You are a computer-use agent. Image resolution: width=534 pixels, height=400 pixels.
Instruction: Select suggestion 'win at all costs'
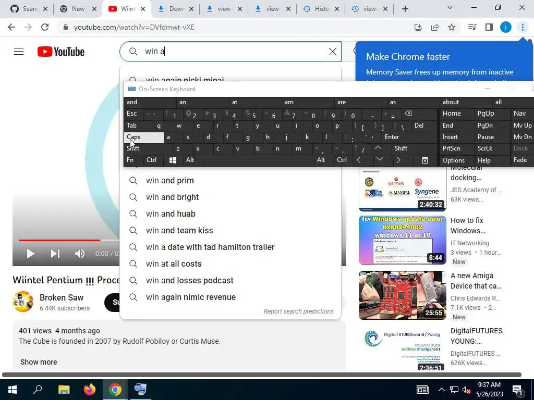(230, 264)
